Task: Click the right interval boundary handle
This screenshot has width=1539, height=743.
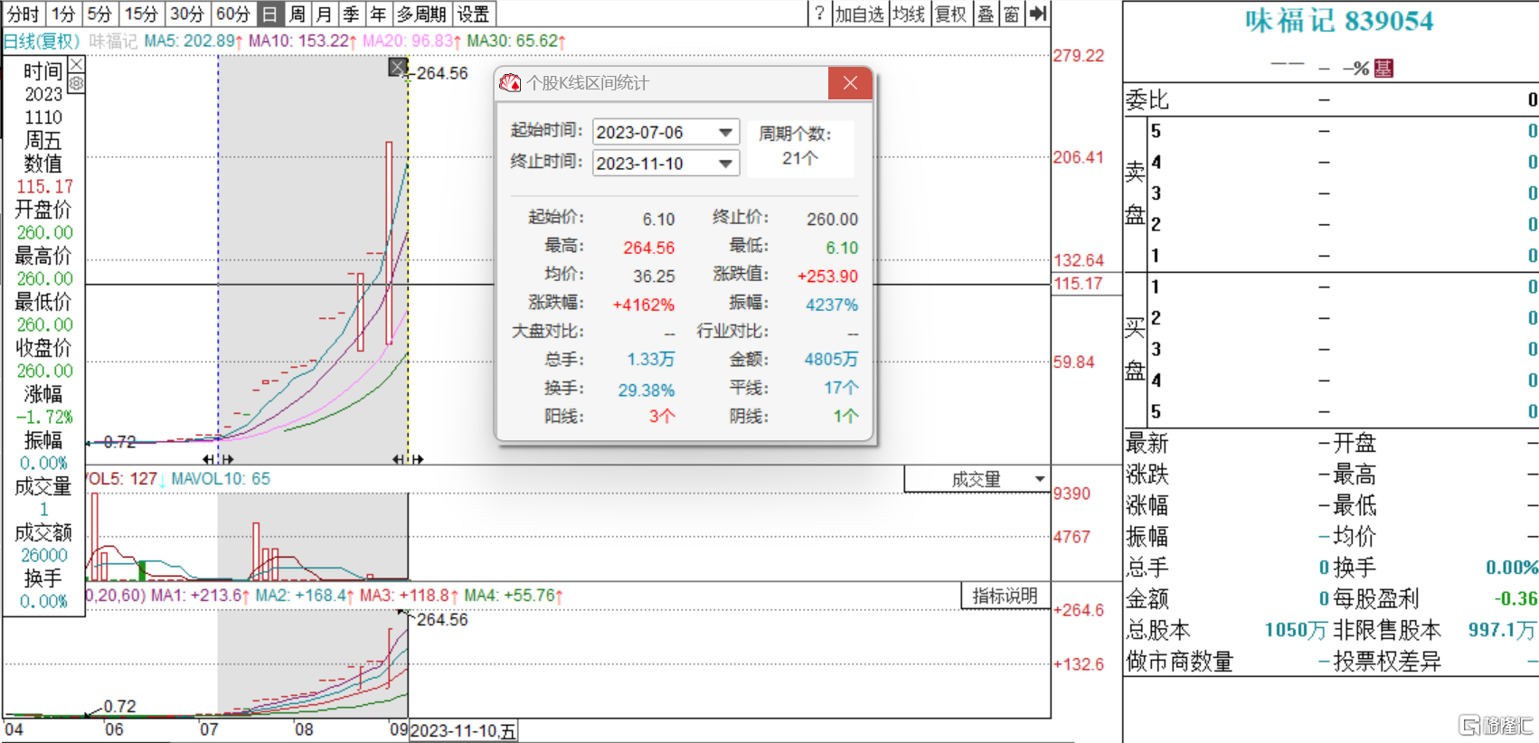Action: (408, 459)
